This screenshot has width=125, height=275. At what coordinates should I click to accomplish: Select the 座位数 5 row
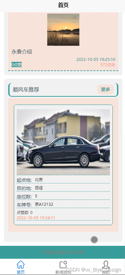(63, 196)
